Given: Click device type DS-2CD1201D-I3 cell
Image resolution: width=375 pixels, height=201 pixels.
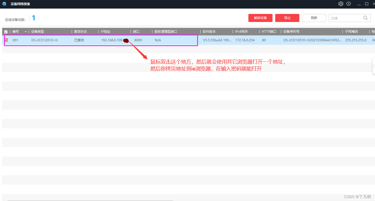Looking at the screenshot, I should click(x=45, y=40).
